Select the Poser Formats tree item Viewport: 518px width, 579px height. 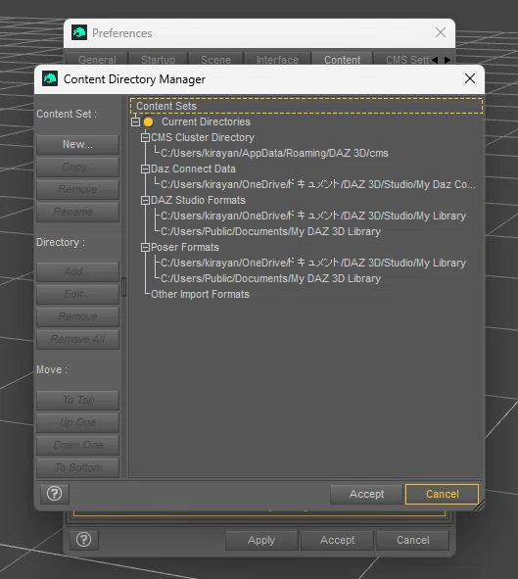pyautogui.click(x=185, y=247)
